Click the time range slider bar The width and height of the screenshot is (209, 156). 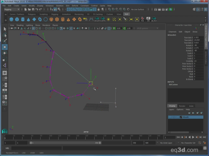click(x=65, y=143)
